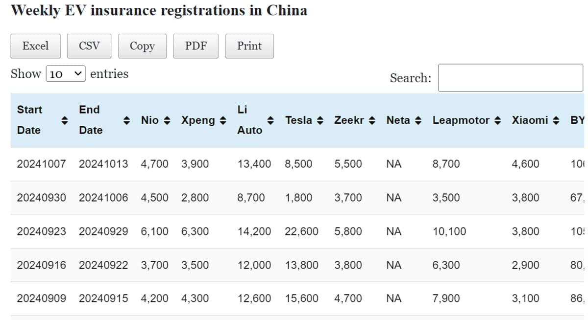Export the table to Excel
The image size is (588, 320).
click(x=35, y=46)
